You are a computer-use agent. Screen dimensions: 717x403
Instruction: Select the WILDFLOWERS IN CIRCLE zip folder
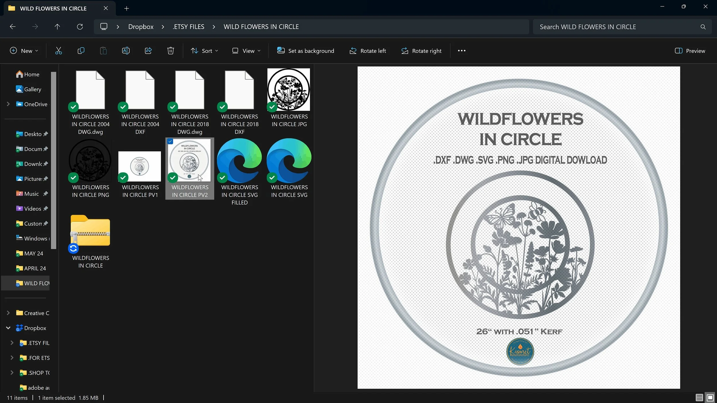91,241
